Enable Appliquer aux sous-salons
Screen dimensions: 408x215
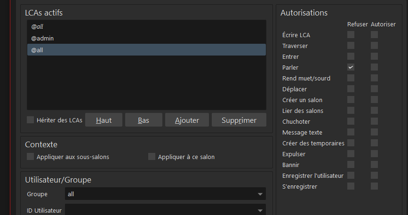click(x=31, y=157)
